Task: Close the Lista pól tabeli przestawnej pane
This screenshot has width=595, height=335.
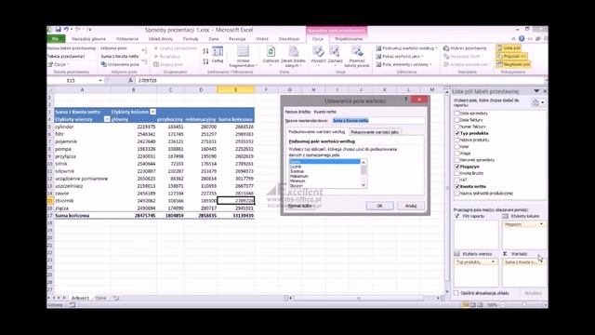Action: point(545,91)
